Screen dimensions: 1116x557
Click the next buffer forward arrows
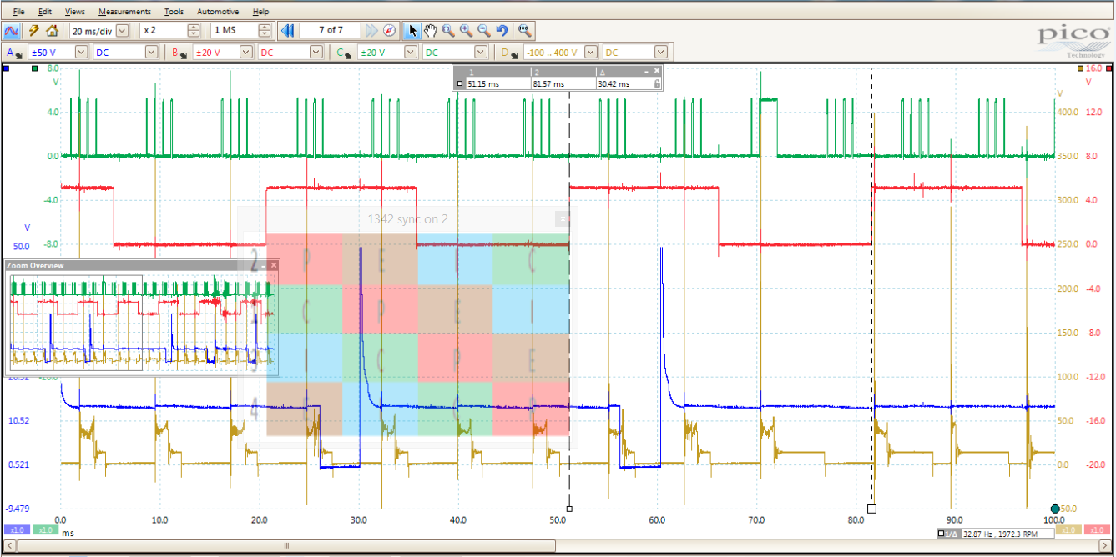pos(371,31)
